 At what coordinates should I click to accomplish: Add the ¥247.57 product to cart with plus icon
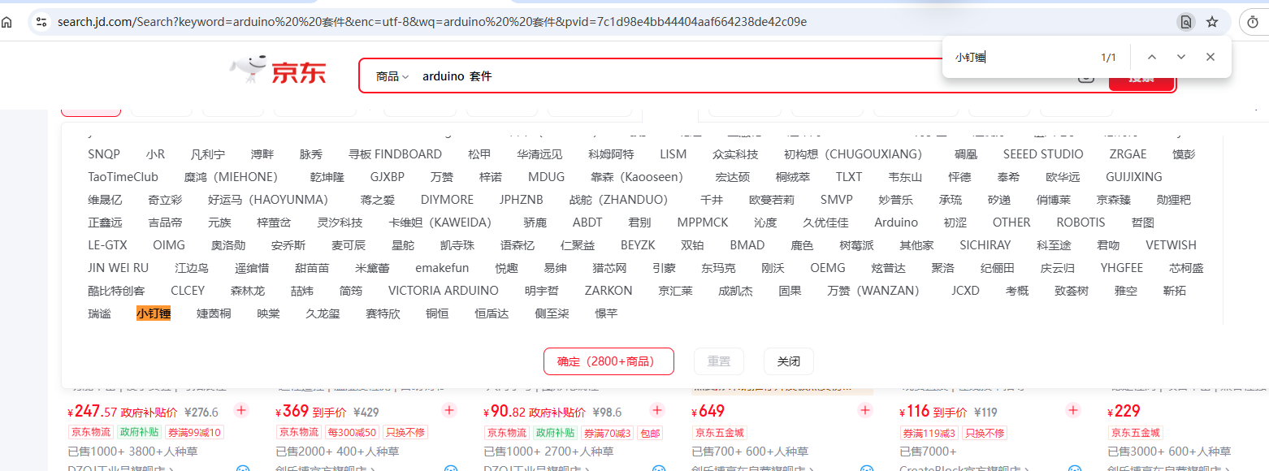(x=240, y=411)
